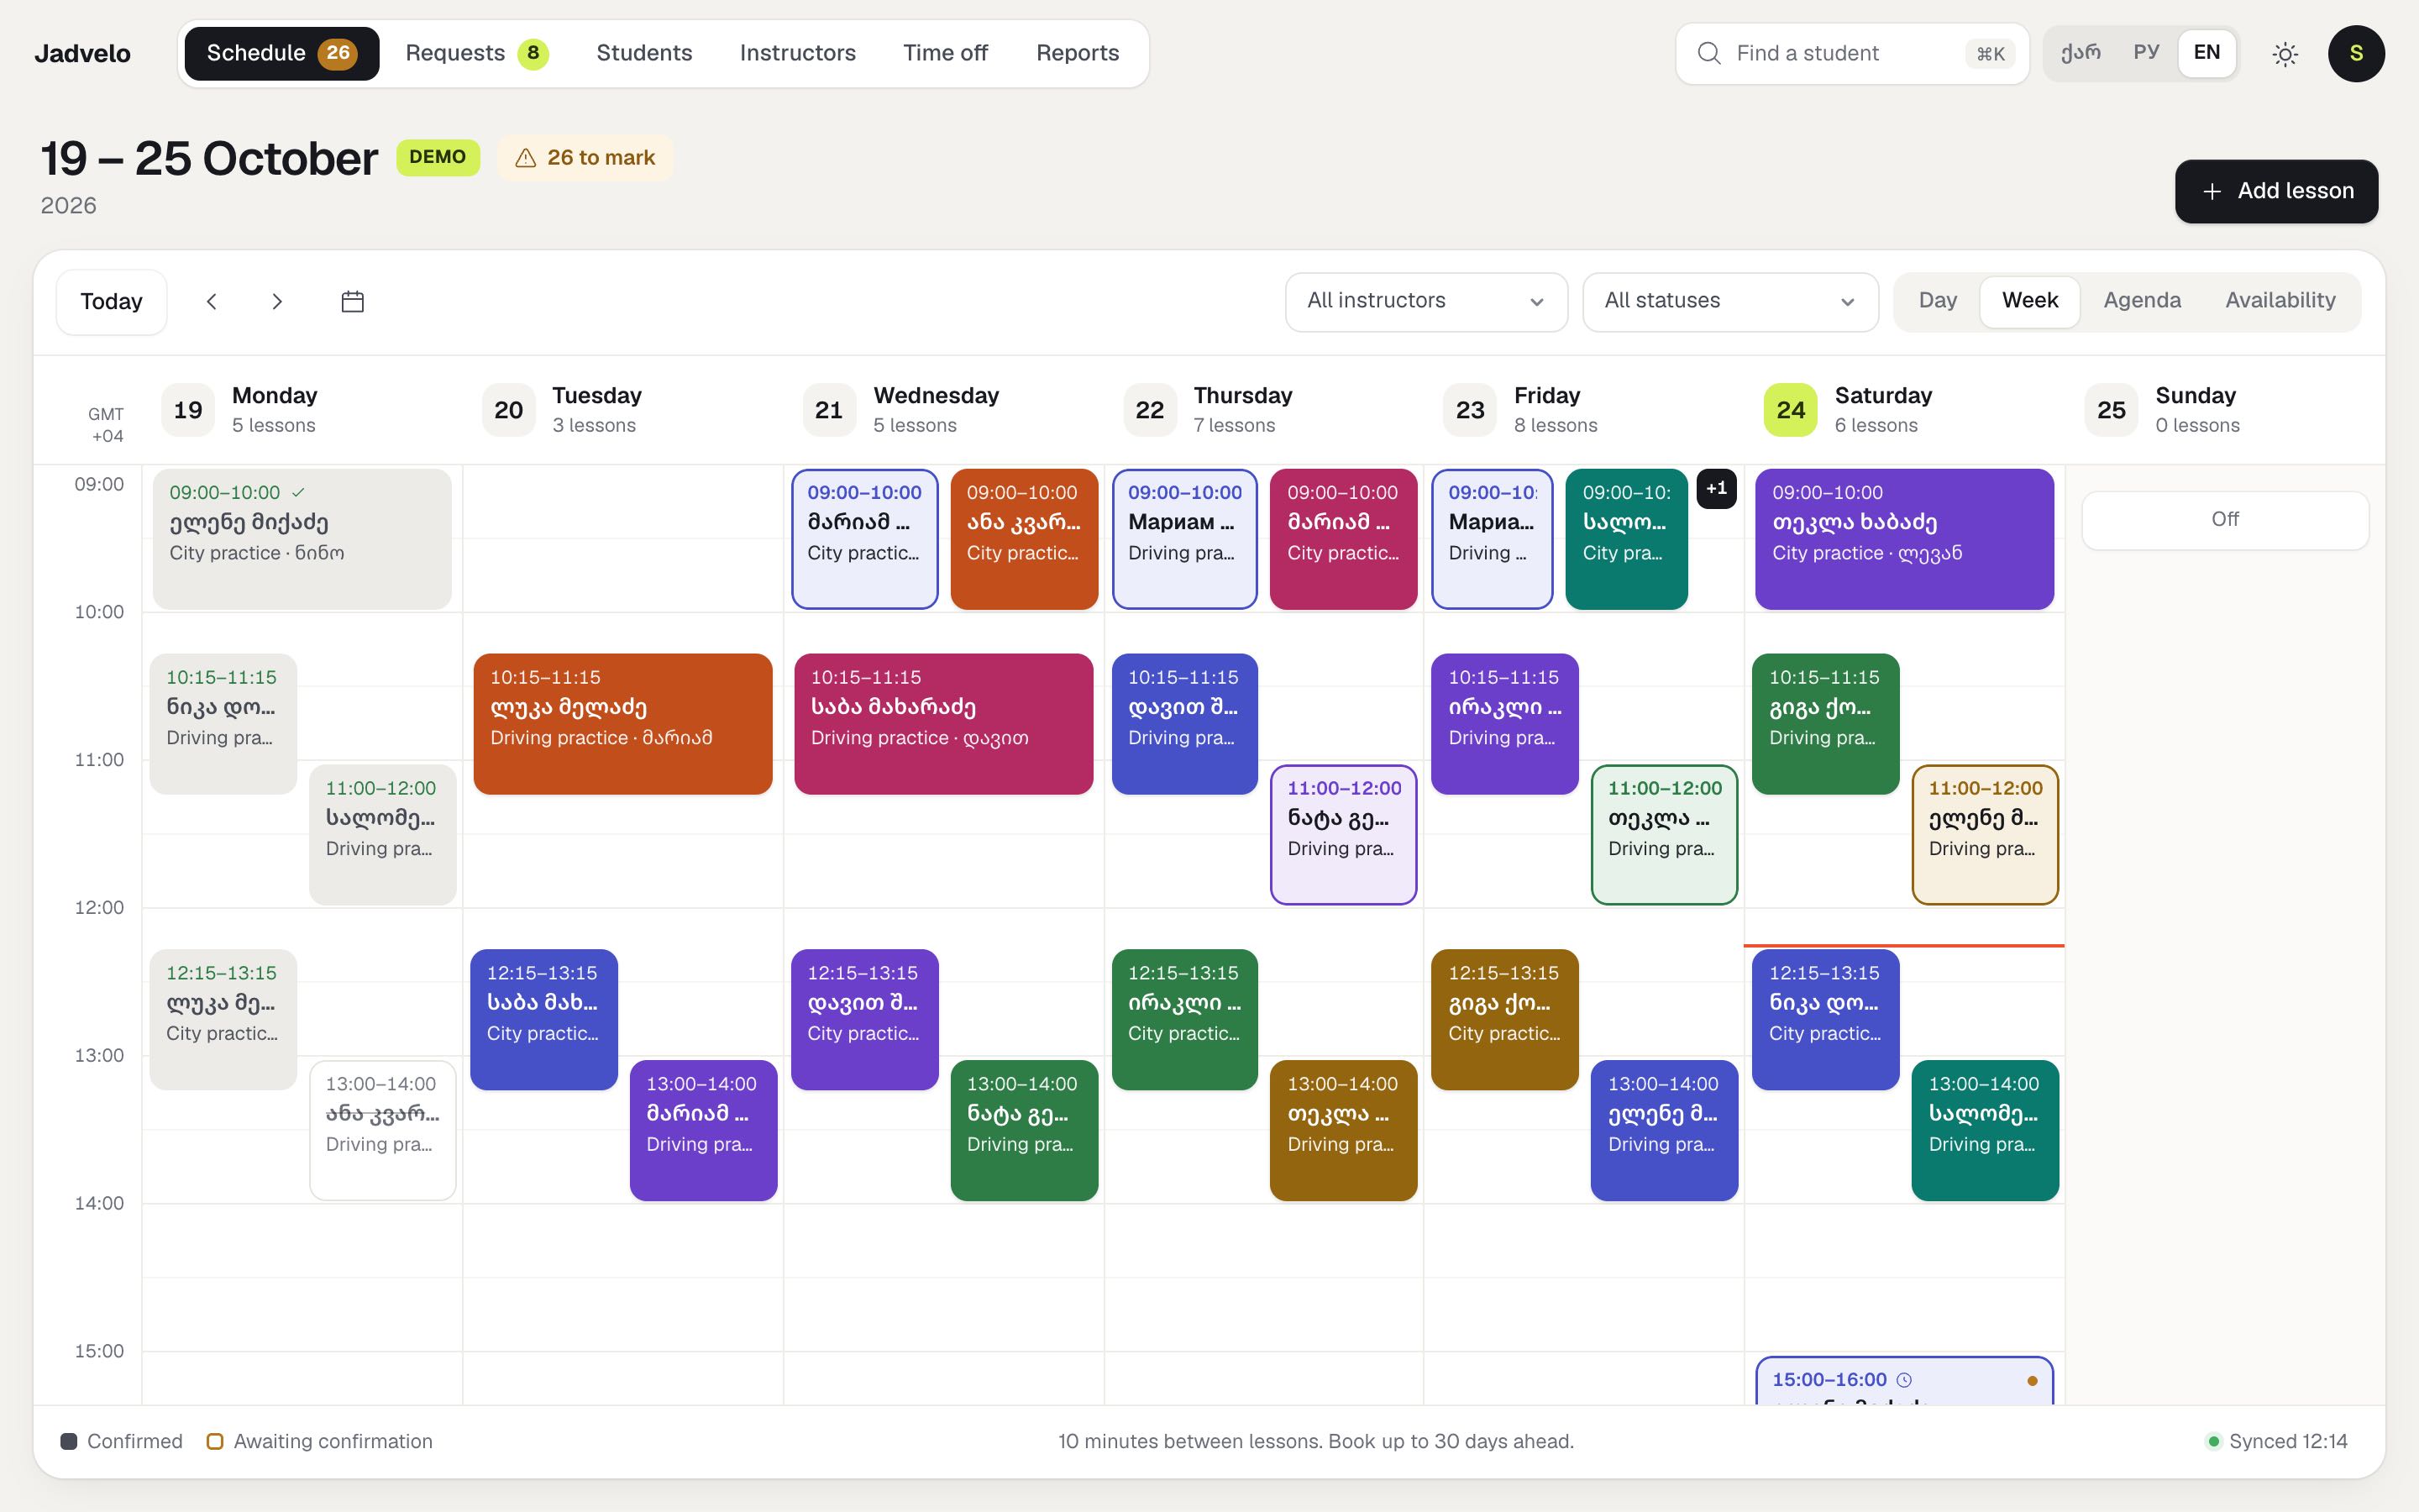This screenshot has width=2419, height=1512.
Task: Open the calendar date picker icon
Action: pos(353,301)
